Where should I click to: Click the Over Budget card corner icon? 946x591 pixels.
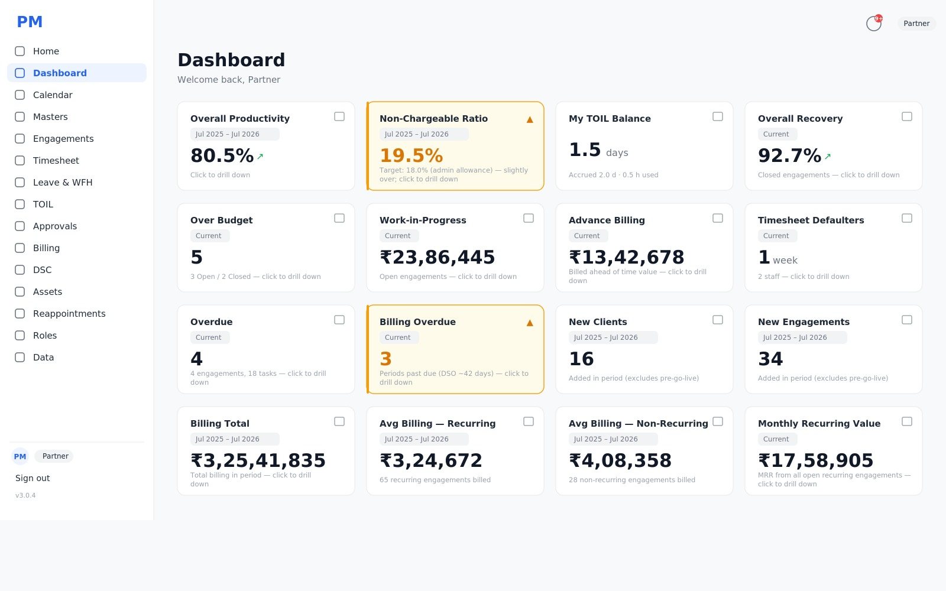(x=339, y=218)
